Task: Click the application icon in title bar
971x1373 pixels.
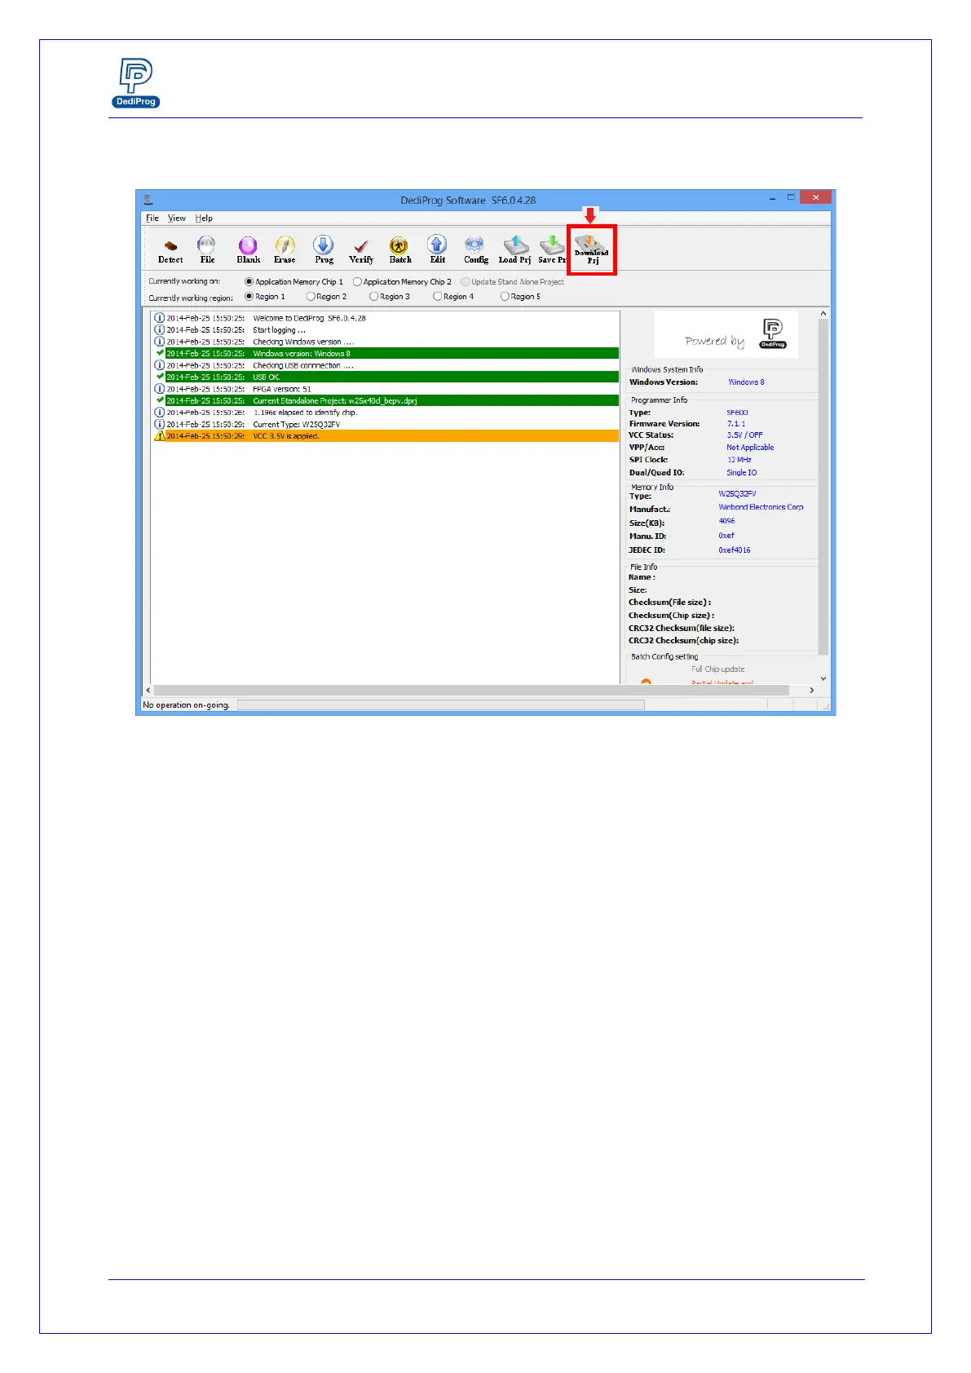Action: pos(148,200)
